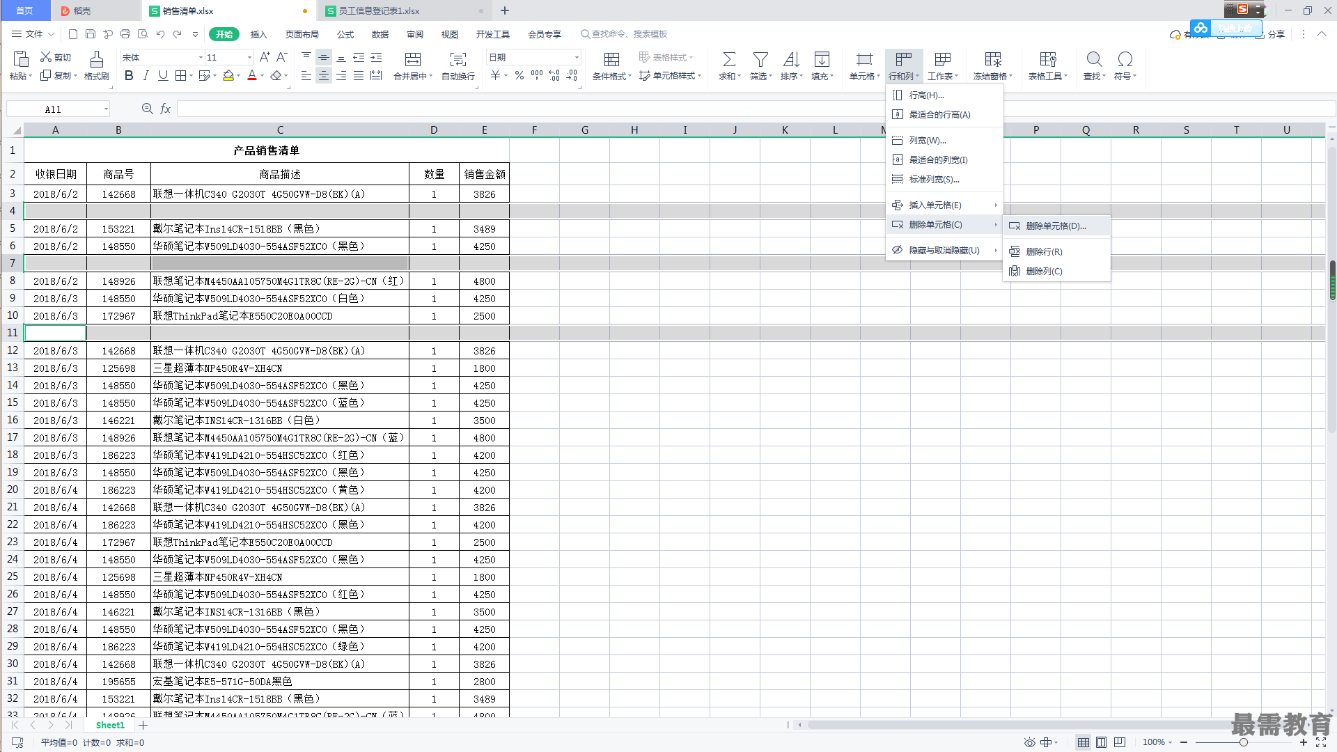Click the Merge and Center (合并居中) icon
Image resolution: width=1337 pixels, height=752 pixels.
(413, 59)
